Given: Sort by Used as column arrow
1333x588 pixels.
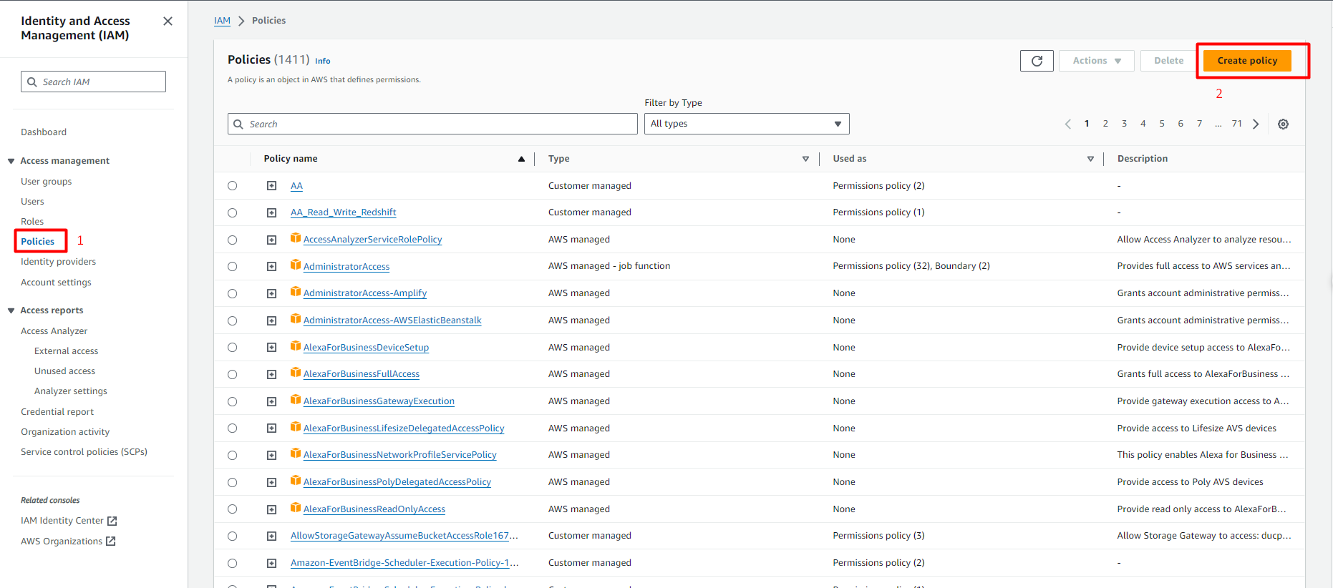Looking at the screenshot, I should pos(1090,160).
